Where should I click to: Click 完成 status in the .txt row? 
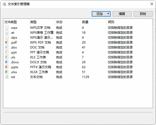[x=59, y=77]
